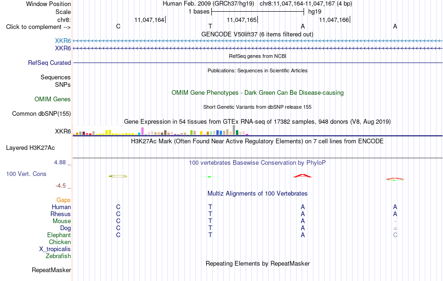Screen dimensions: 443x281
Task: Click the Human species label in alignment
Action: (x=61, y=207)
